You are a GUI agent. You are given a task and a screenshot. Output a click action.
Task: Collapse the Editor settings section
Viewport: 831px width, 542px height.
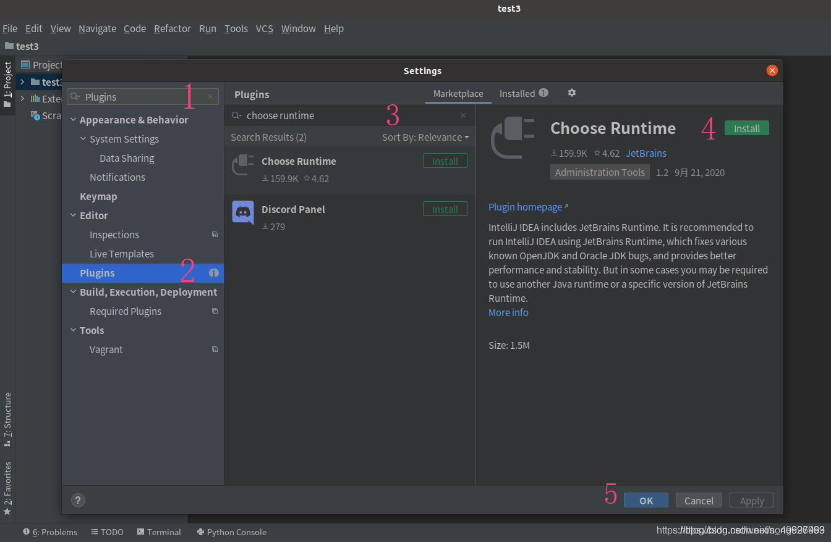73,215
